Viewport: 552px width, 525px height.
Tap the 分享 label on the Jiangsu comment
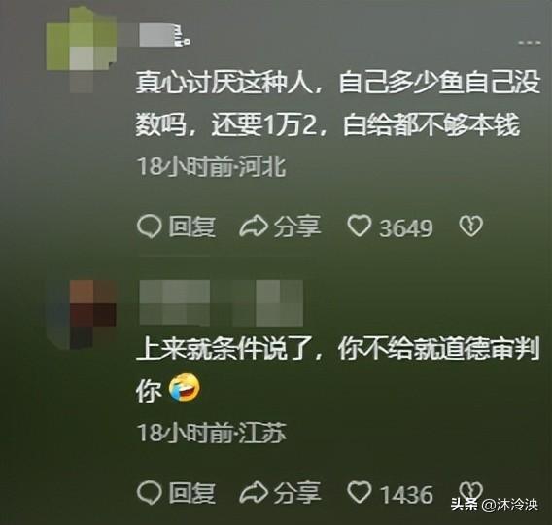coord(297,492)
